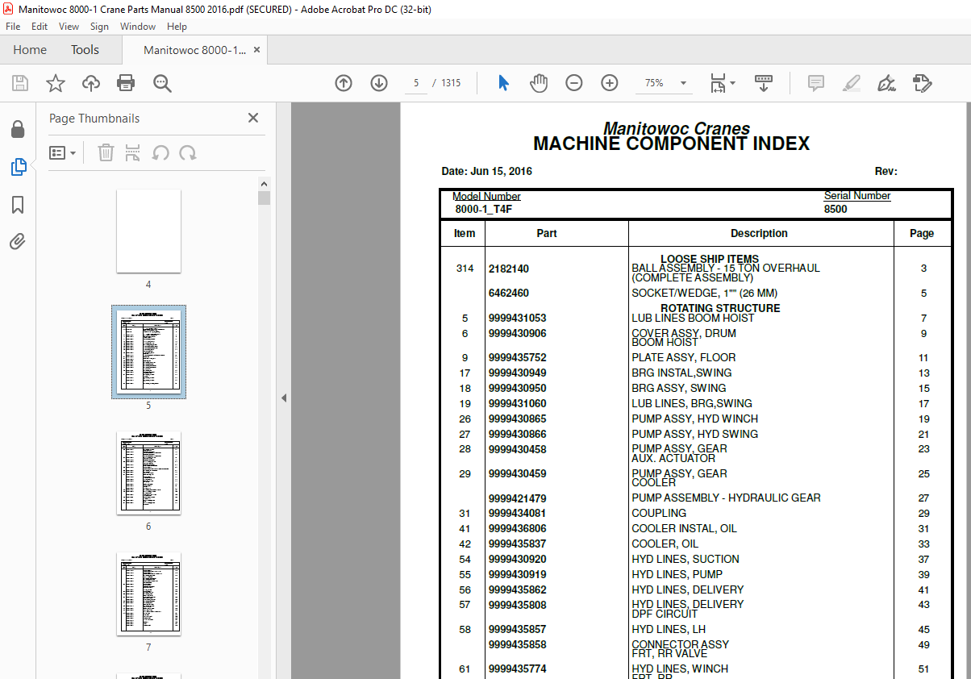
Task: Click the Insert page break icon
Action: [133, 152]
